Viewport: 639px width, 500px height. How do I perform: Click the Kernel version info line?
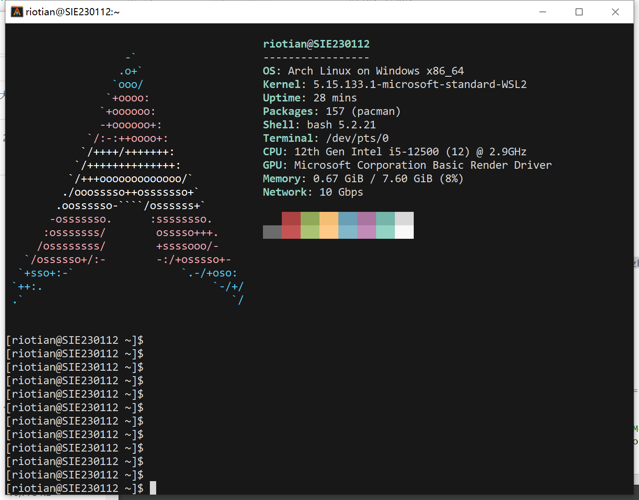(395, 84)
